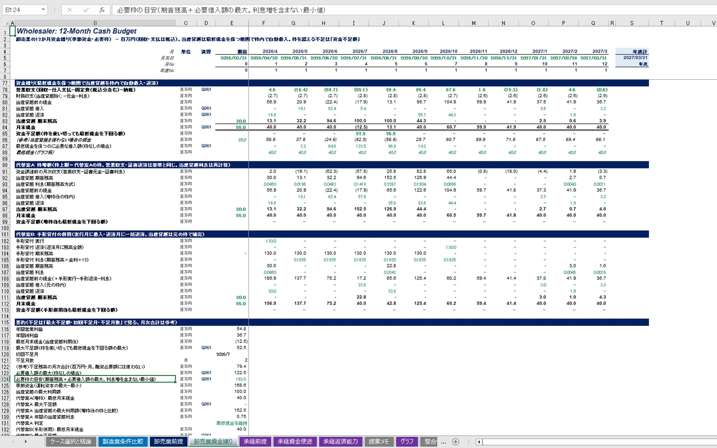Click the Select All corner triangle

[6, 23]
